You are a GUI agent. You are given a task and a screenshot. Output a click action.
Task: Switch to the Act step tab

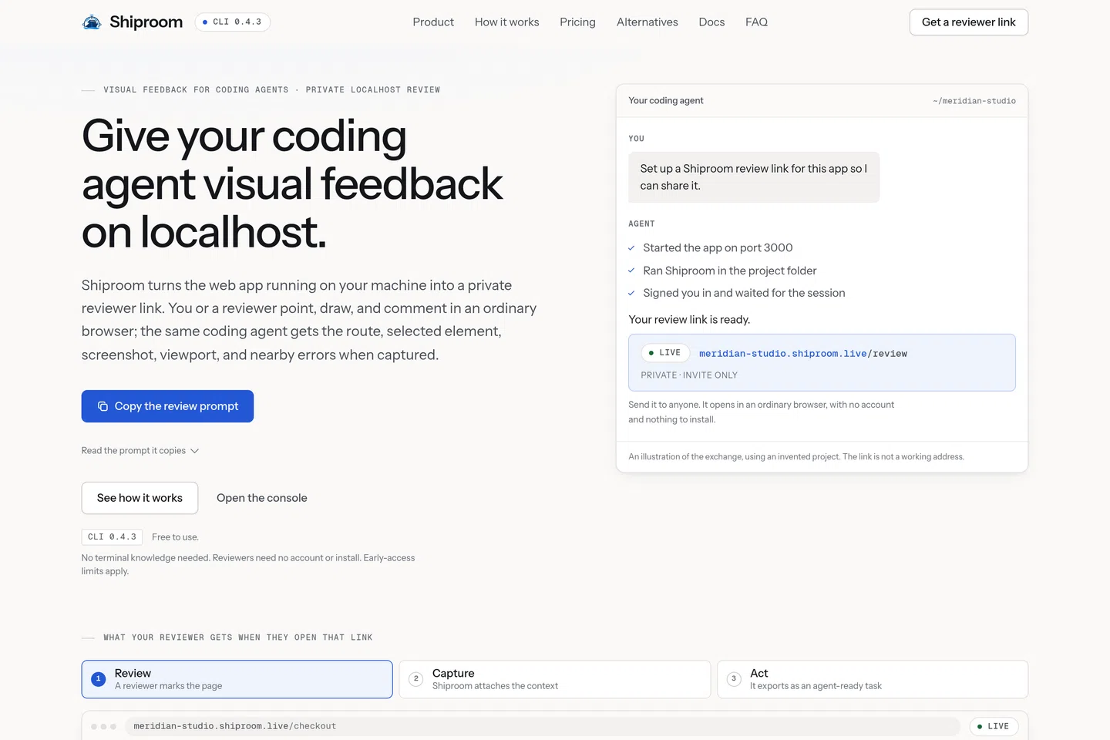[x=873, y=679]
